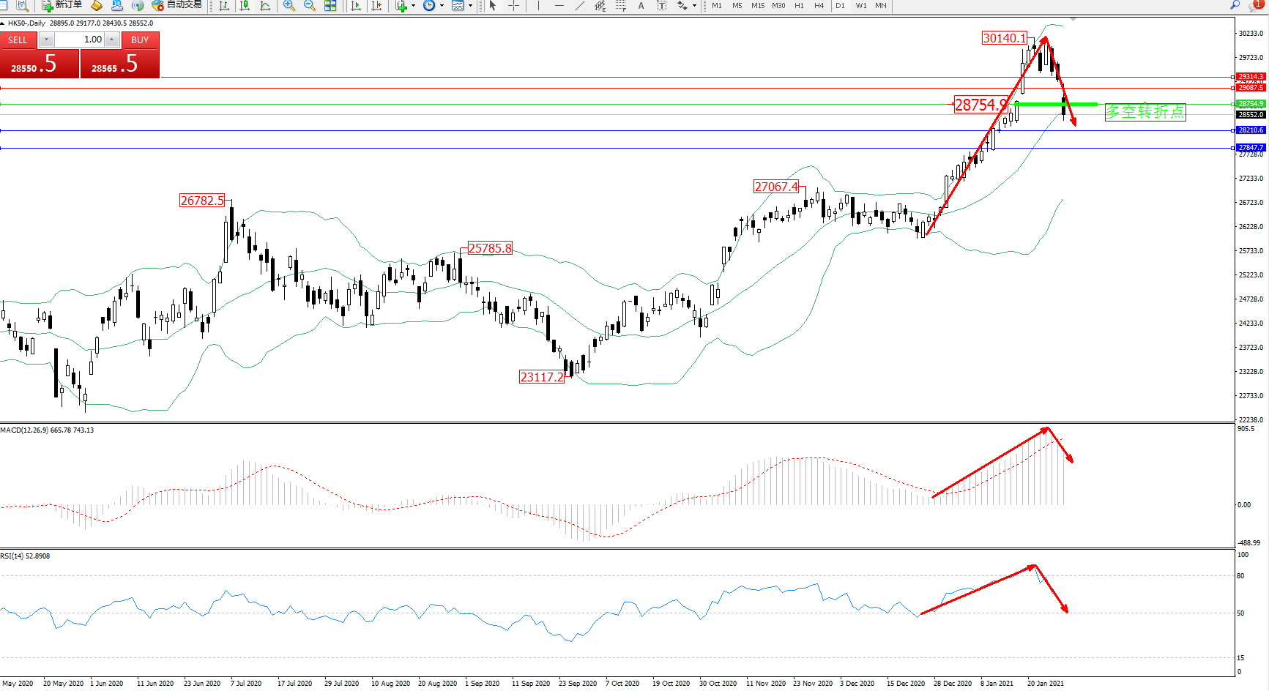1269x691 pixels.
Task: Tile chart windows with the grid icon
Action: pyautogui.click(x=330, y=5)
